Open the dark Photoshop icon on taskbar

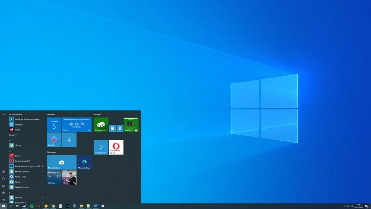(x=67, y=206)
